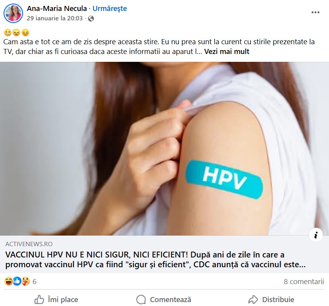Expand post text with Vezi mai mult
329x306 pixels.
(227, 51)
